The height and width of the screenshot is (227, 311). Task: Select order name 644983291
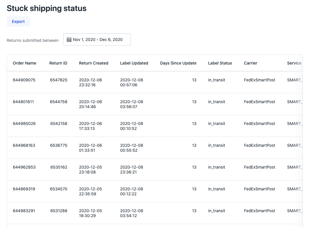click(24, 211)
